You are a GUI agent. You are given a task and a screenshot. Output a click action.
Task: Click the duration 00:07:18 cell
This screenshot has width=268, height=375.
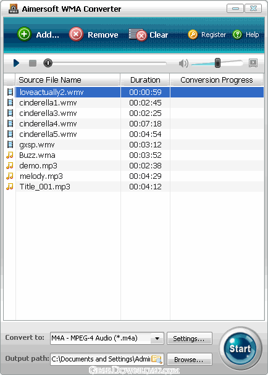tap(145, 123)
